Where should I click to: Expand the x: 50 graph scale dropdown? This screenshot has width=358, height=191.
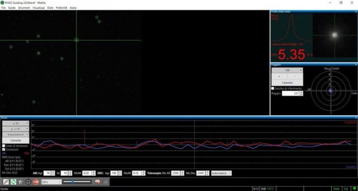tap(15, 123)
